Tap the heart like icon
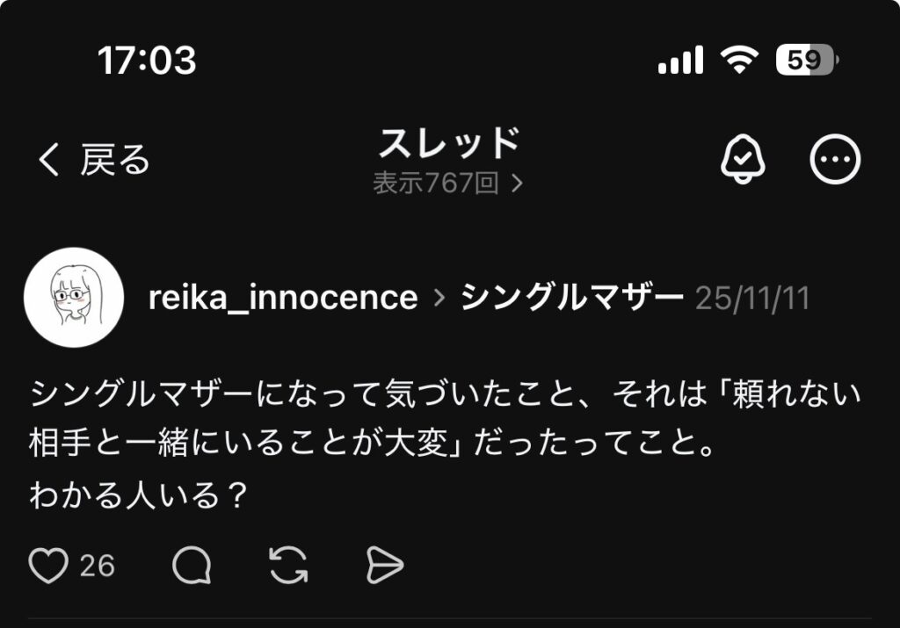The height and width of the screenshot is (628, 900). click(x=47, y=567)
